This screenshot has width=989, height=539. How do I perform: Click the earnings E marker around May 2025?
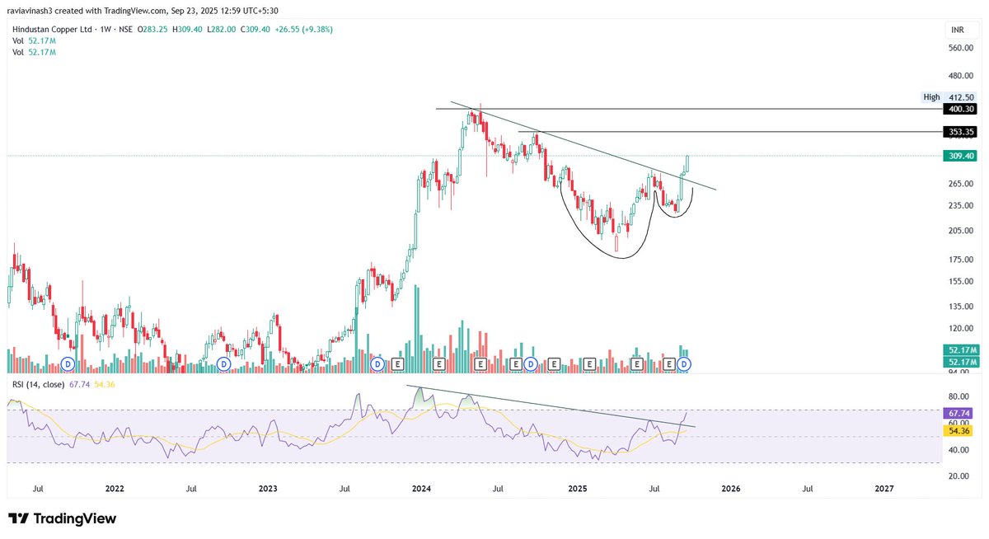(x=636, y=363)
